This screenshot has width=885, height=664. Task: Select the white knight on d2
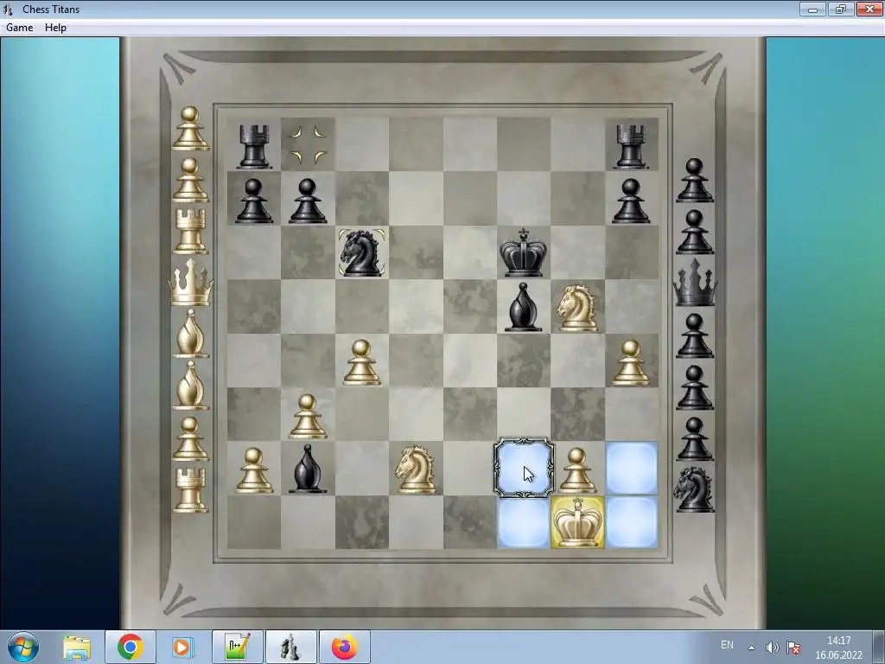[x=416, y=469]
